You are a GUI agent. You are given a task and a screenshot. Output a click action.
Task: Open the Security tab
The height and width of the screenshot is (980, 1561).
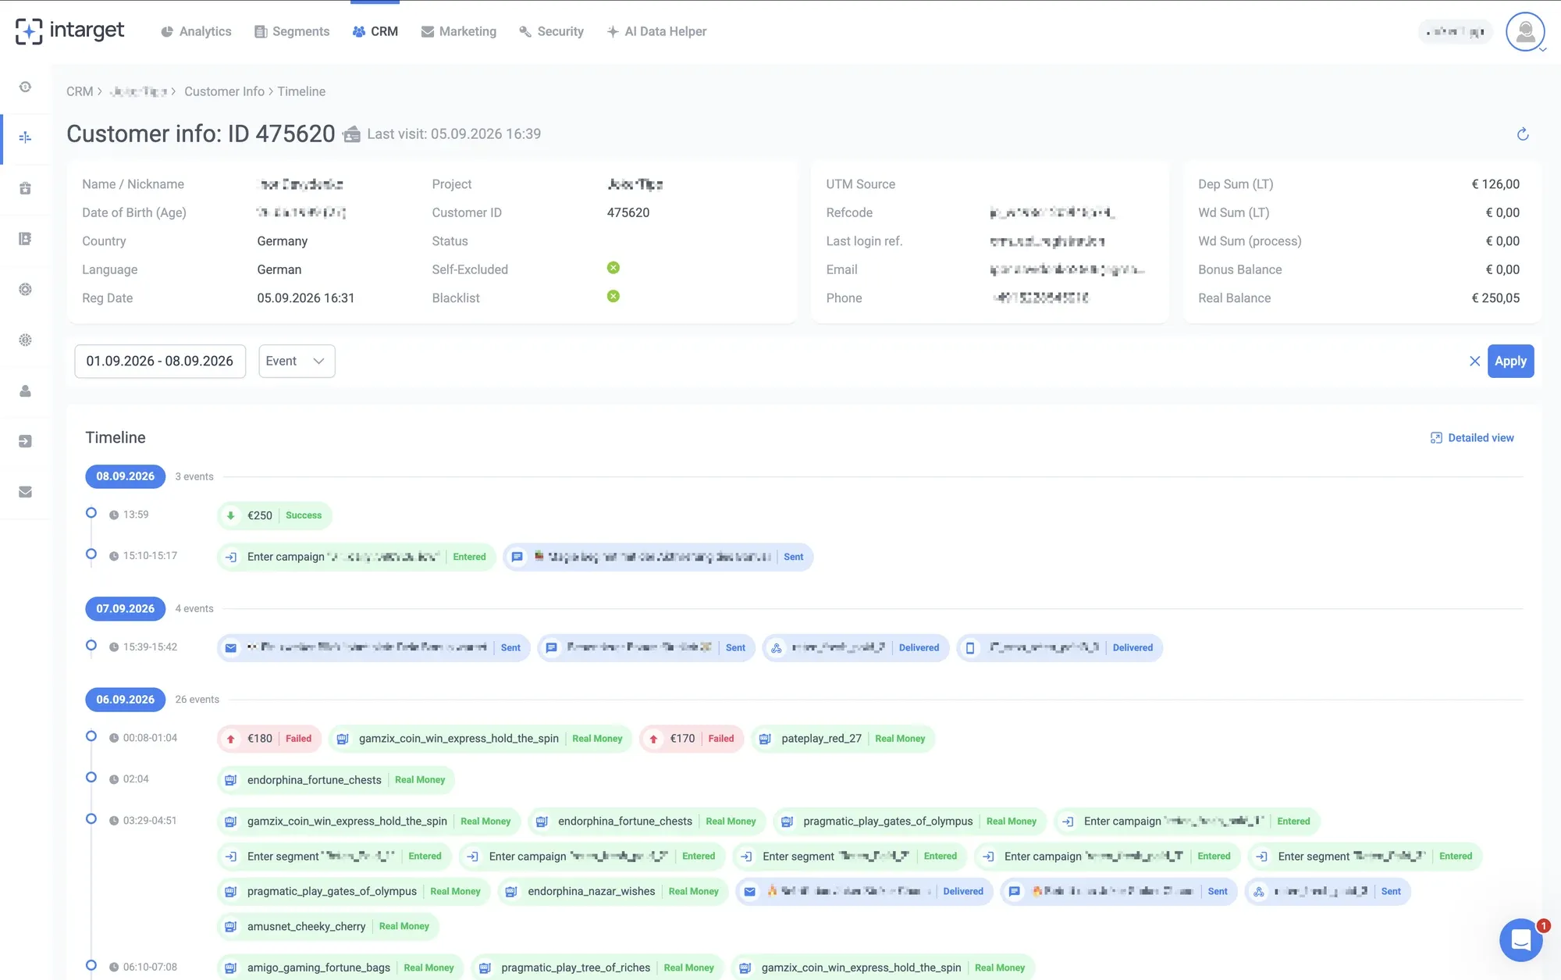[552, 31]
